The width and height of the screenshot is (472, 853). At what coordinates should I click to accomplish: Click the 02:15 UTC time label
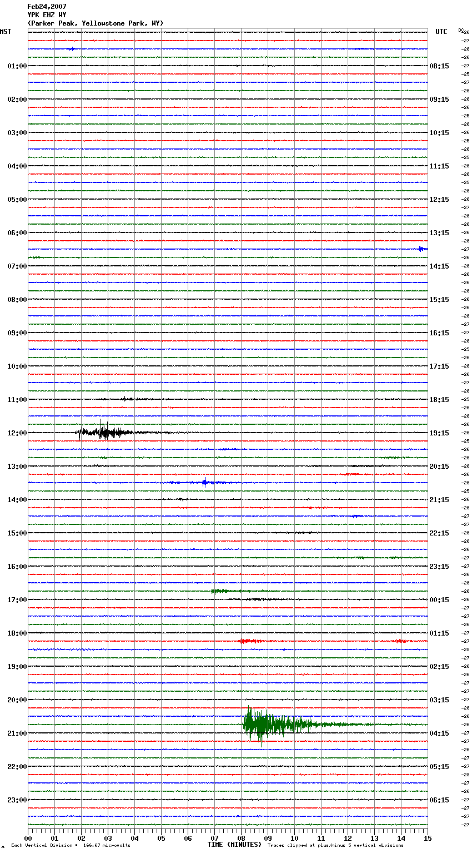click(x=439, y=667)
